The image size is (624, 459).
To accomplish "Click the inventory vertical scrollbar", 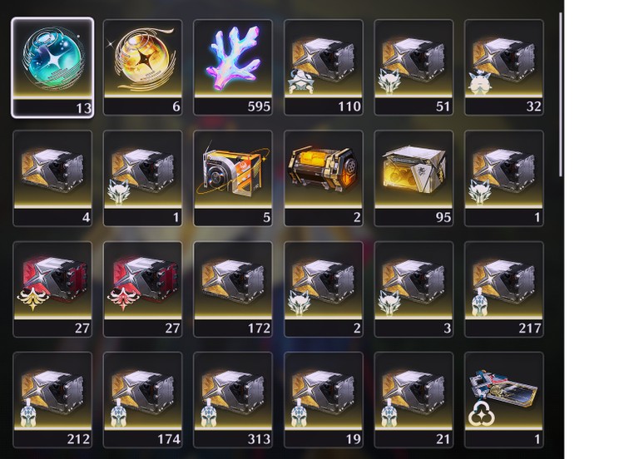I will point(561,94).
